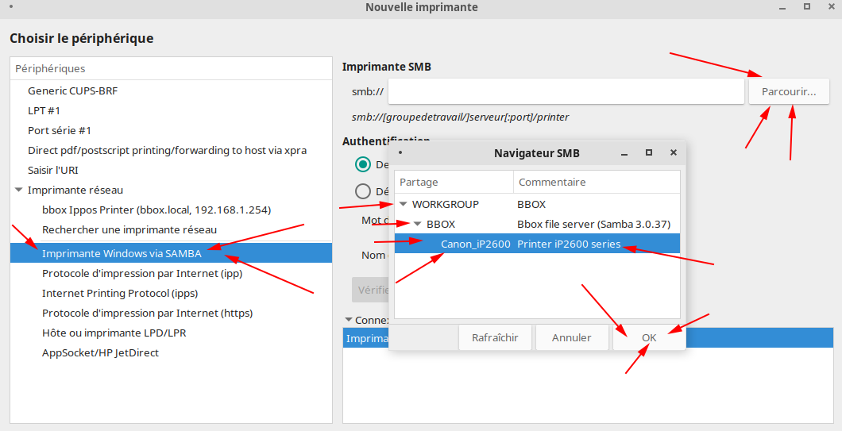Select Canon_iP2600 printer share

tap(475, 244)
